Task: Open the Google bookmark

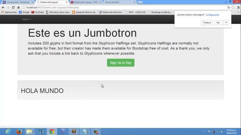Action: pos(24,12)
